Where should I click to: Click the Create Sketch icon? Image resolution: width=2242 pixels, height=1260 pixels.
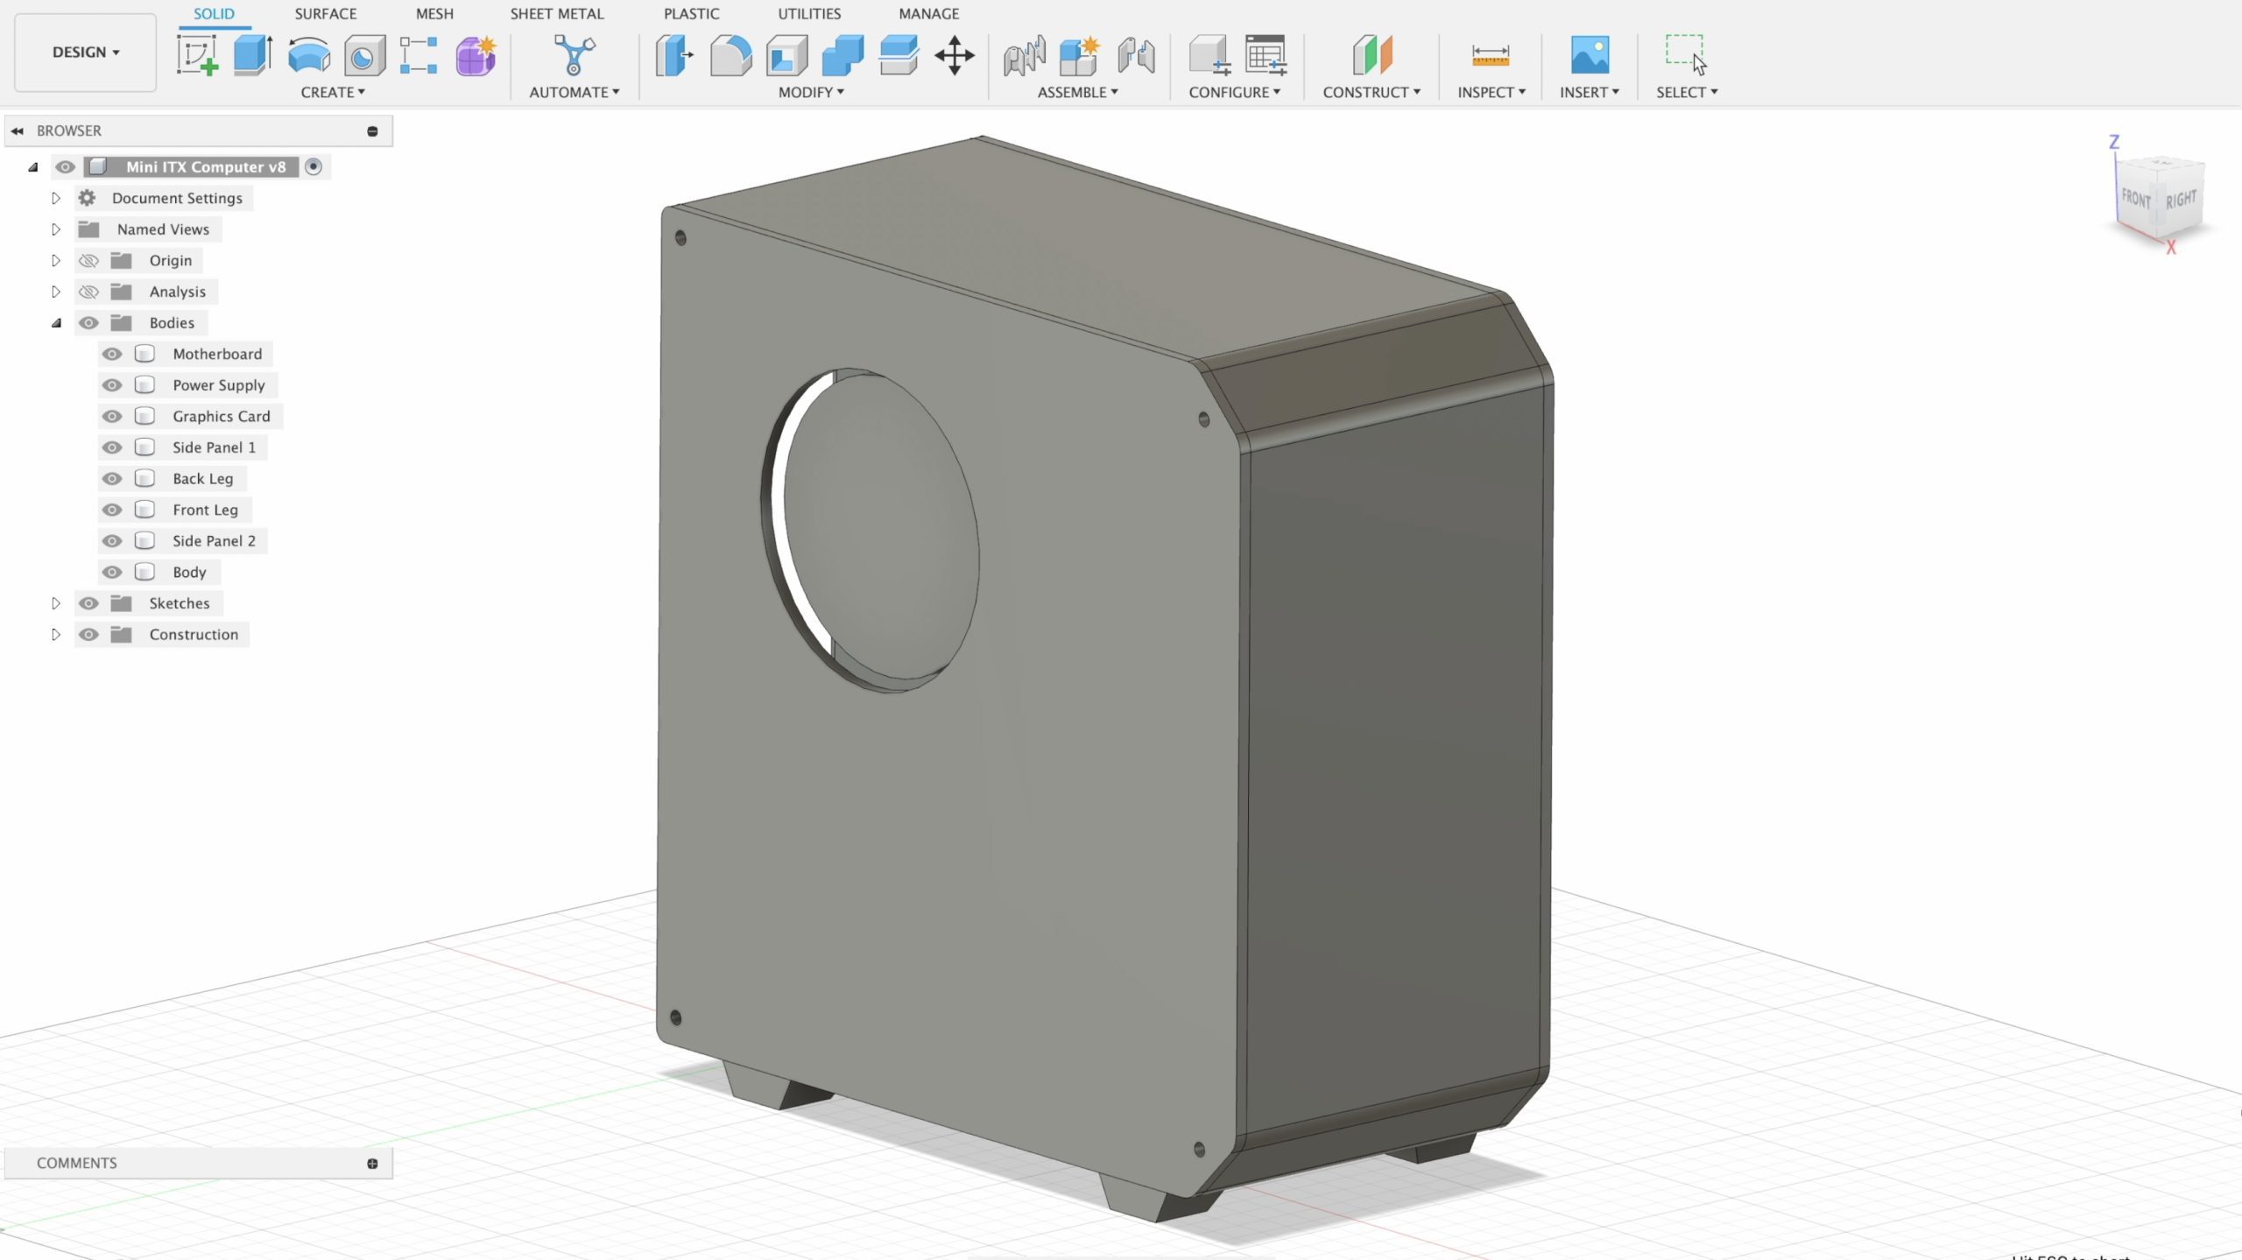(x=197, y=55)
